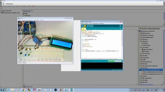Click the Save sketch icon in Arduino toolbar

point(92,26)
